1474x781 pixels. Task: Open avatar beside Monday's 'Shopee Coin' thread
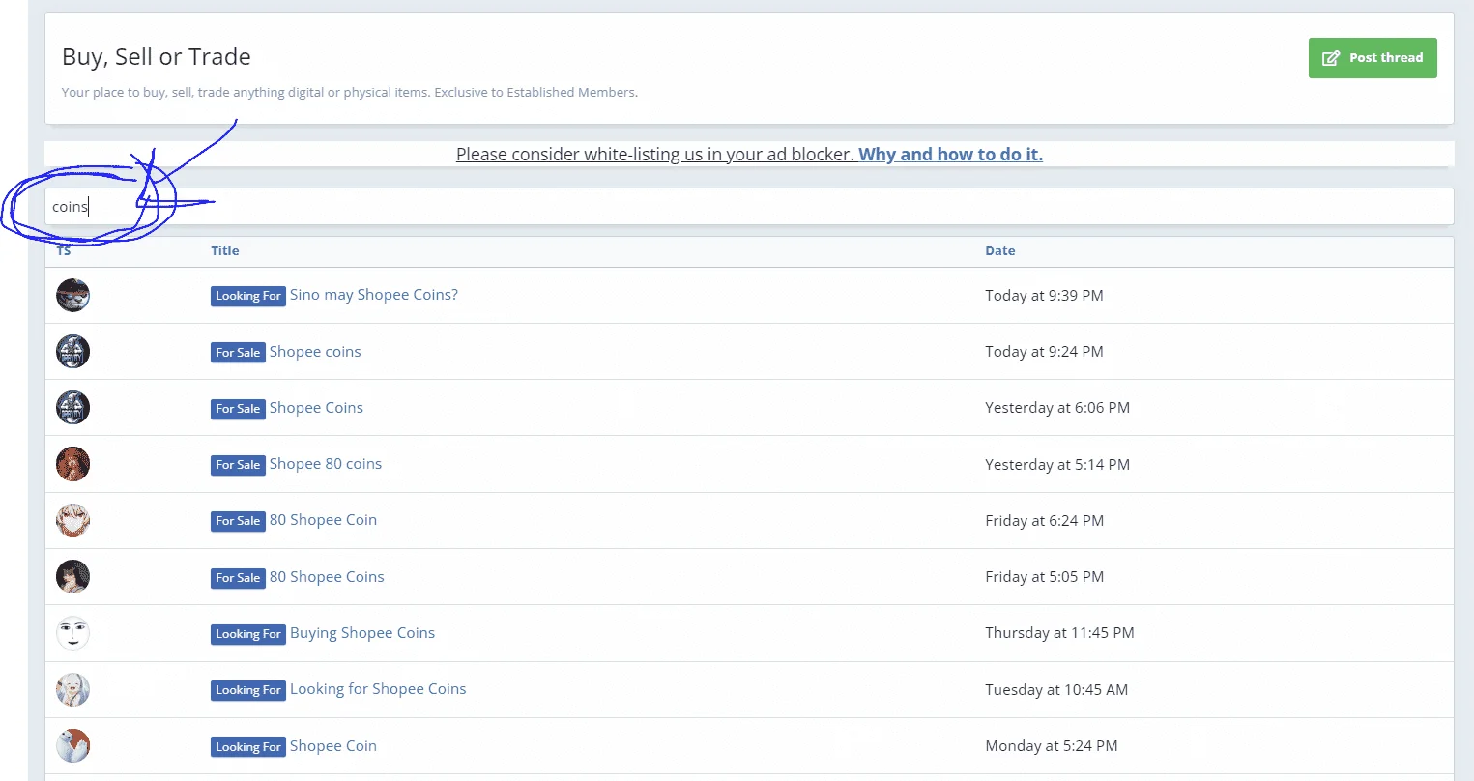coord(72,745)
